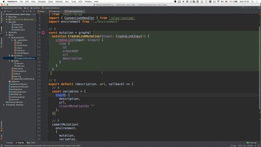Open the Apple menu

[x=4, y=2]
